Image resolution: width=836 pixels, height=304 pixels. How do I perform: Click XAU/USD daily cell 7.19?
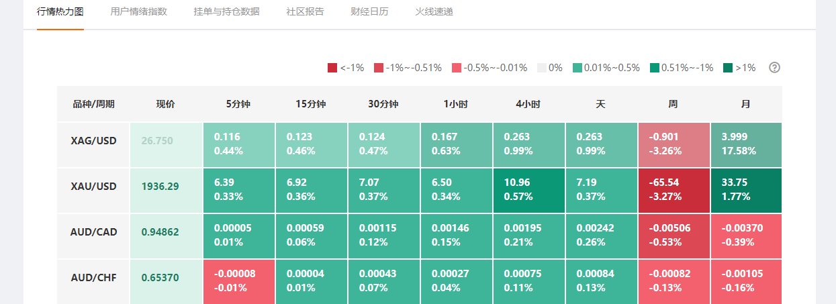pyautogui.click(x=601, y=191)
